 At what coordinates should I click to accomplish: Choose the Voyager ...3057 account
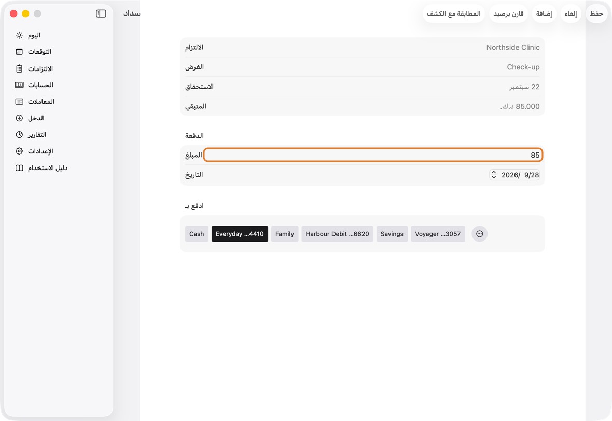[438, 234]
